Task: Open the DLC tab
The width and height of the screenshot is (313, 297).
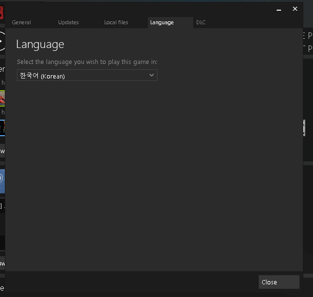Action: 201,22
